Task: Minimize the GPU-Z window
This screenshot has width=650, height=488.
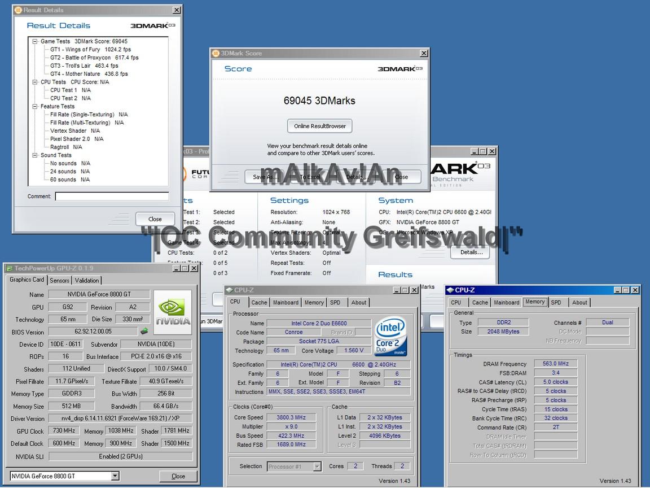Action: coord(177,268)
